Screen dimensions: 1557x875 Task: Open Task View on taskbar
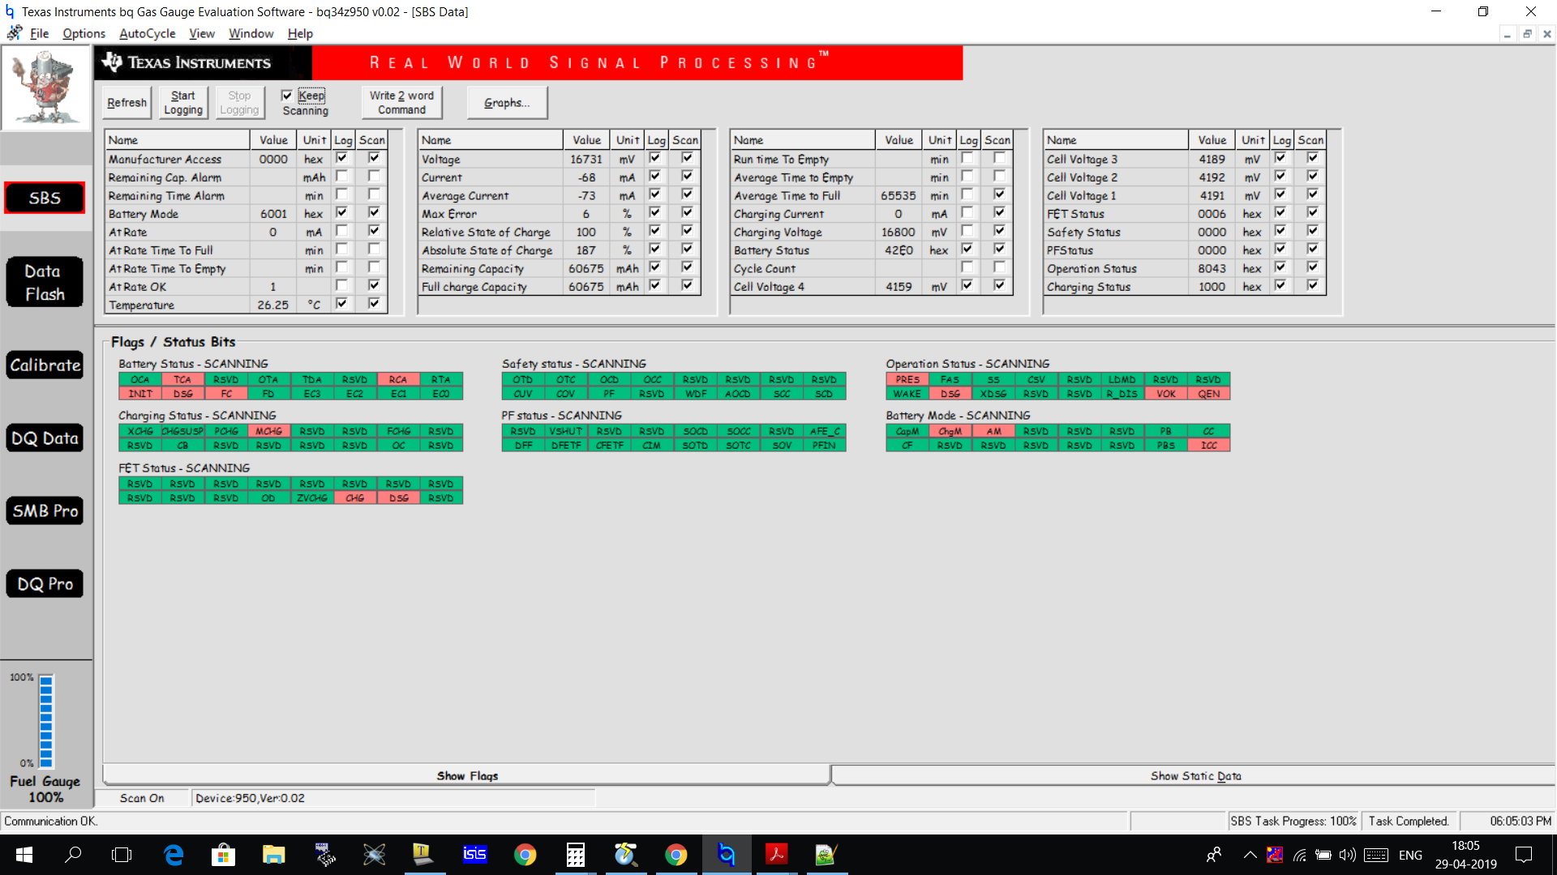pyautogui.click(x=122, y=855)
